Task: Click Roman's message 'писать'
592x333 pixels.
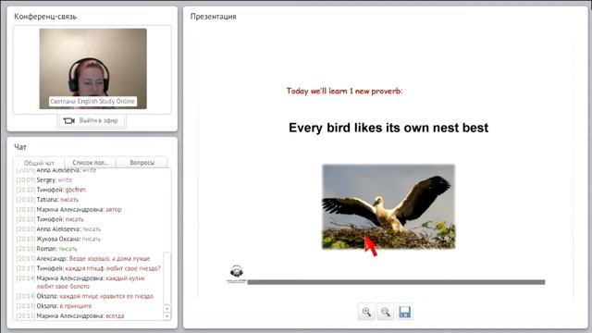Action: pos(68,249)
